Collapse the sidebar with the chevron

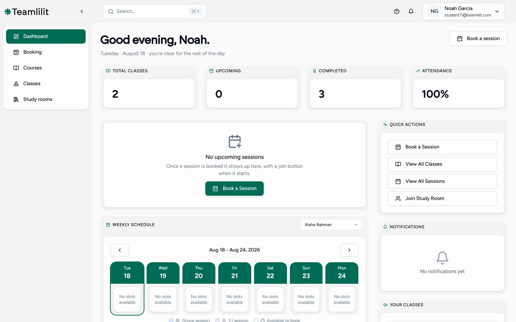pos(82,11)
